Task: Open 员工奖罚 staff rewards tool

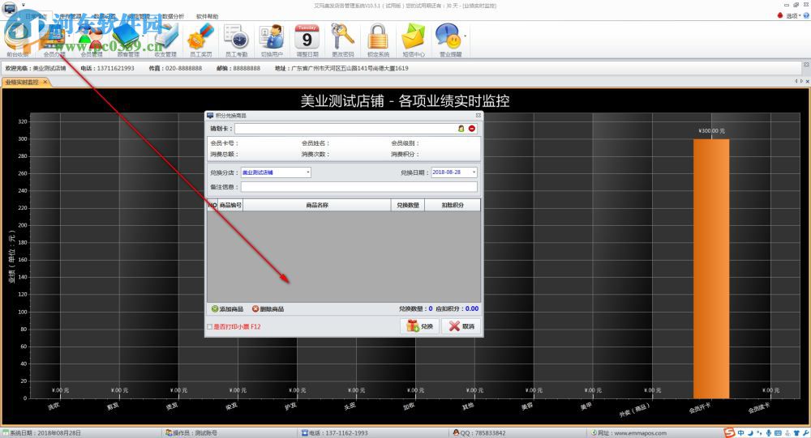Action: coord(200,40)
